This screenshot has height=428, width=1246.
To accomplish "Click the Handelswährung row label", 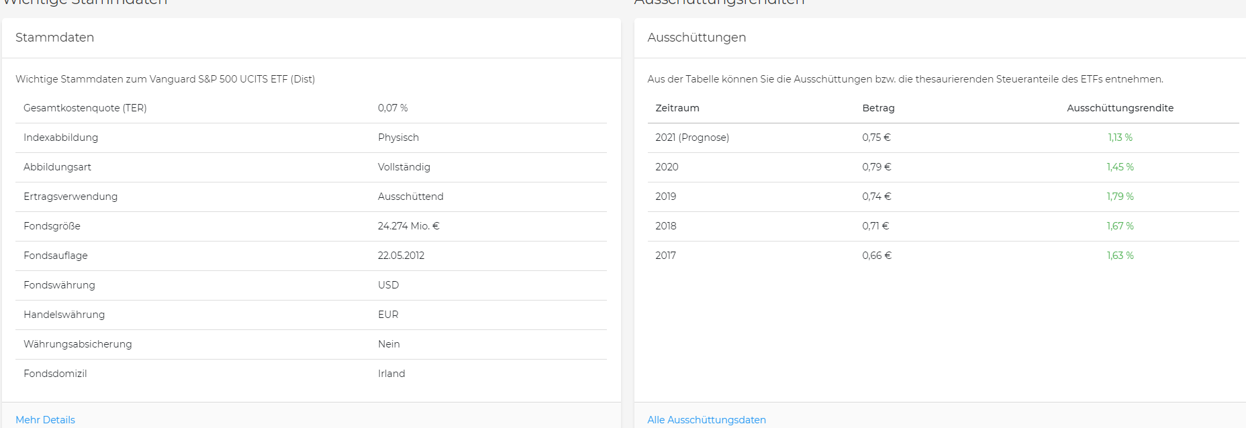I will point(64,315).
